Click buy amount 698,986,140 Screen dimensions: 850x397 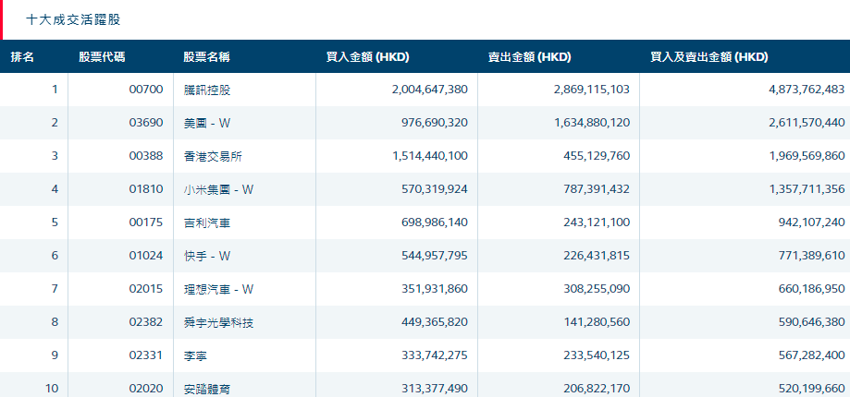click(435, 223)
